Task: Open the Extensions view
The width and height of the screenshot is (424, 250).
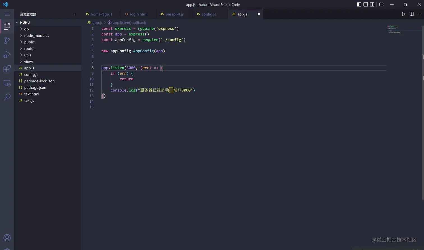Action: (7, 69)
